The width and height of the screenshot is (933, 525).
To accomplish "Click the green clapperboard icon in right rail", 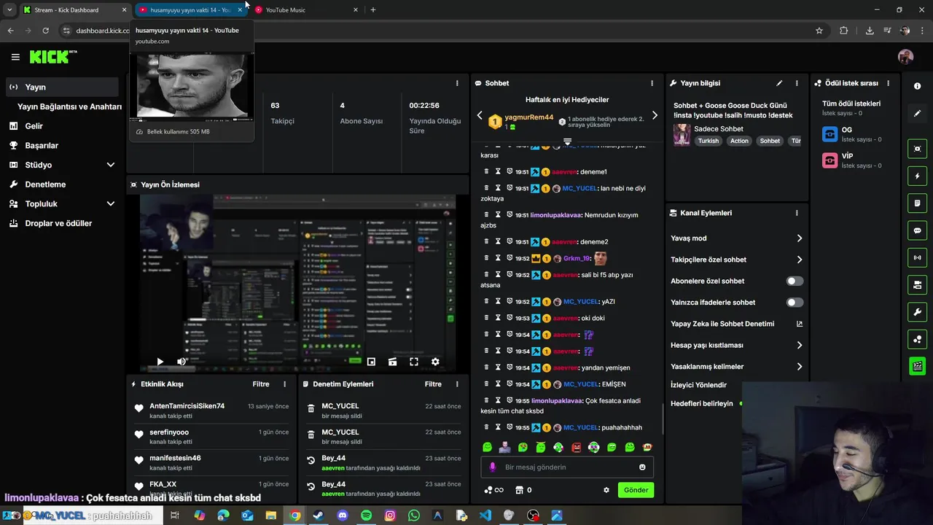I will coord(917,366).
